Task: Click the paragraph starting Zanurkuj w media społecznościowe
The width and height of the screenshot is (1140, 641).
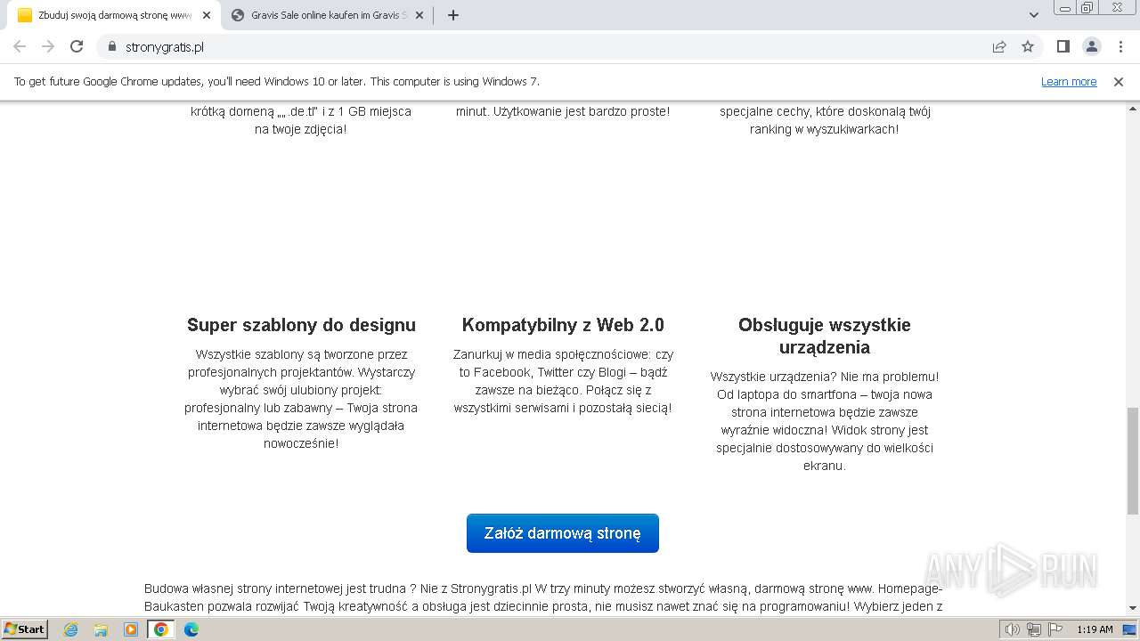Action: [563, 381]
